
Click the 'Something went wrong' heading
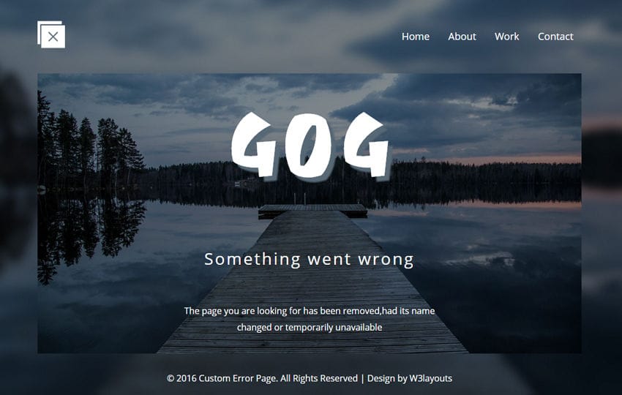(x=309, y=260)
